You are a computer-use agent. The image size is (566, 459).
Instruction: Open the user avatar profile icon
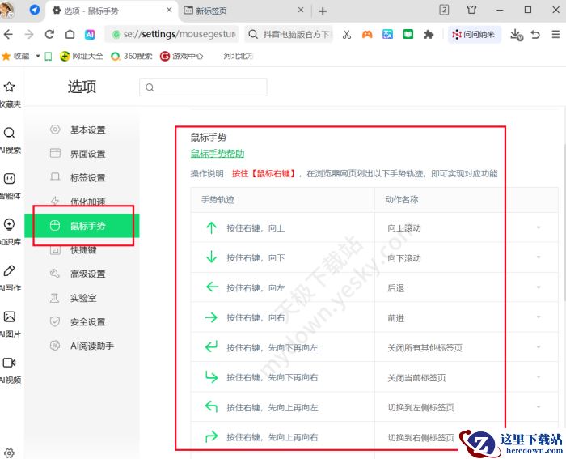point(6,10)
